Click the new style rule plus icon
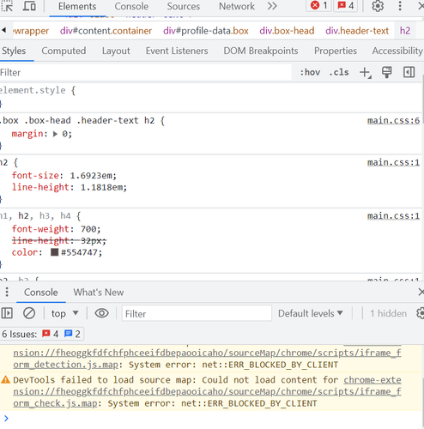 pos(366,72)
